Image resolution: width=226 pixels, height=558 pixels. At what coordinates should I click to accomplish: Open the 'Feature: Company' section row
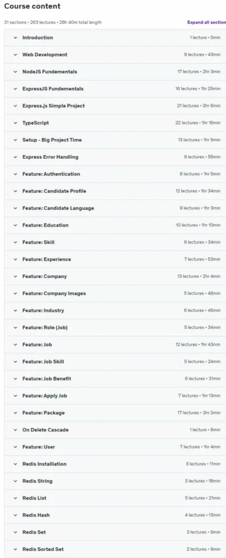point(115,277)
